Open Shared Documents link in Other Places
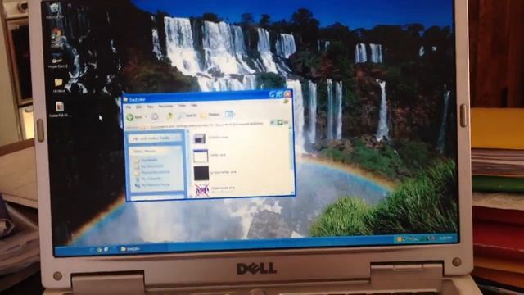 [x=153, y=172]
